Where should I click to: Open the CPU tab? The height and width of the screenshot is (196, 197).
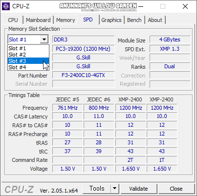coord(13,20)
